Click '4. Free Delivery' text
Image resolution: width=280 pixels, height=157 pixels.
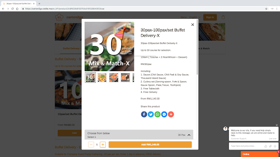pos(149,92)
